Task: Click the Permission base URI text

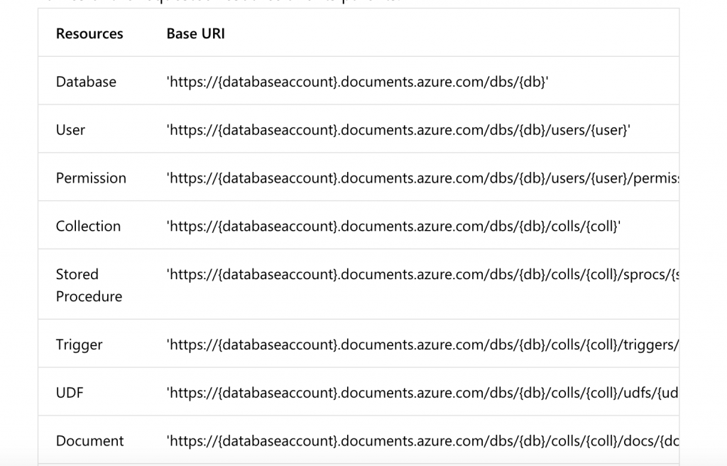Action: pyautogui.click(x=423, y=178)
